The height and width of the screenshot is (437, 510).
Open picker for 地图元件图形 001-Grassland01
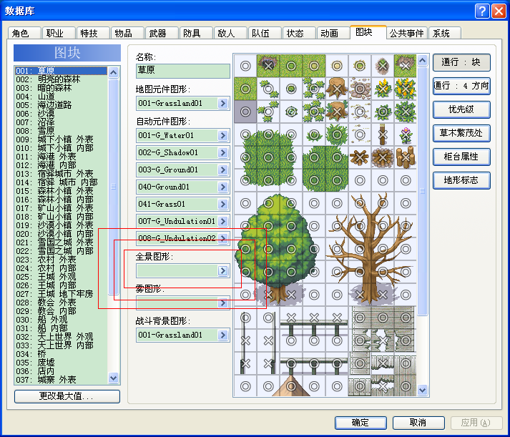(223, 104)
